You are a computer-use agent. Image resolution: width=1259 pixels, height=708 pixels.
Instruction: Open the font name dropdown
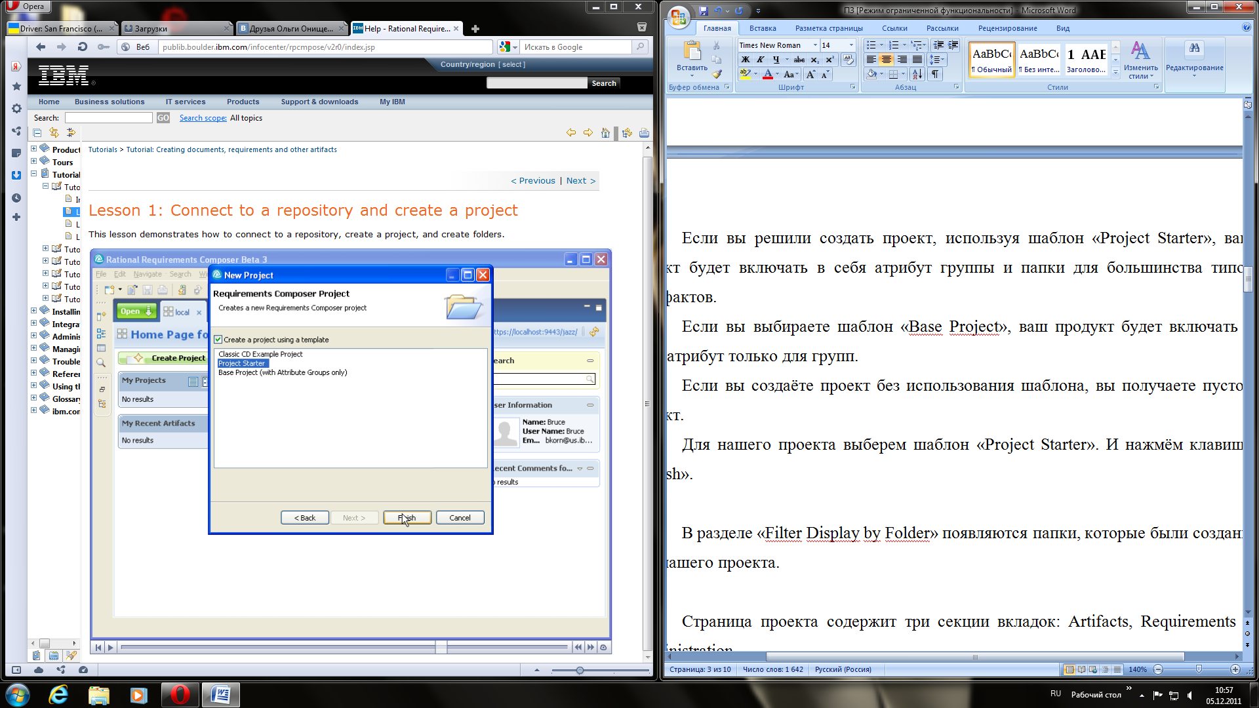[x=815, y=45]
